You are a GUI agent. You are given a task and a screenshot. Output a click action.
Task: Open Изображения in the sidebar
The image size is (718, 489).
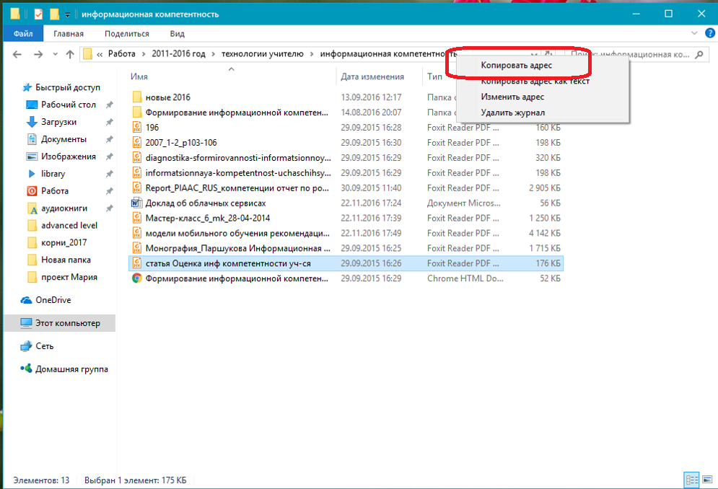tap(69, 157)
